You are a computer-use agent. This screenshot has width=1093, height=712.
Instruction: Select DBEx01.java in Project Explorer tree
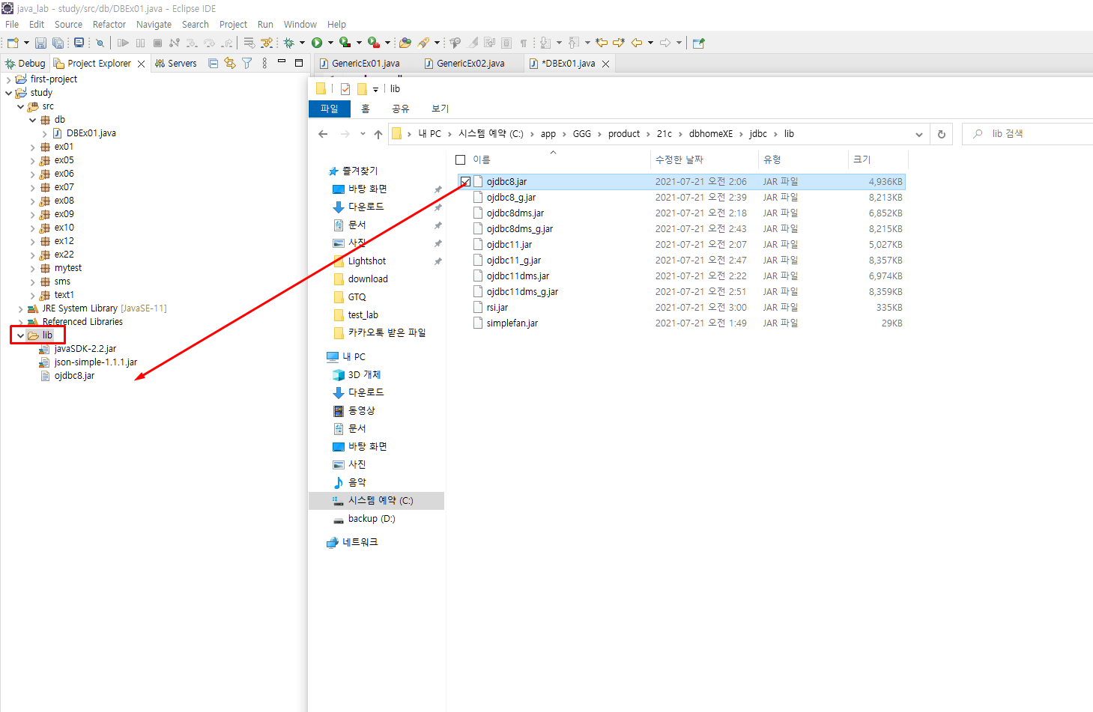91,133
